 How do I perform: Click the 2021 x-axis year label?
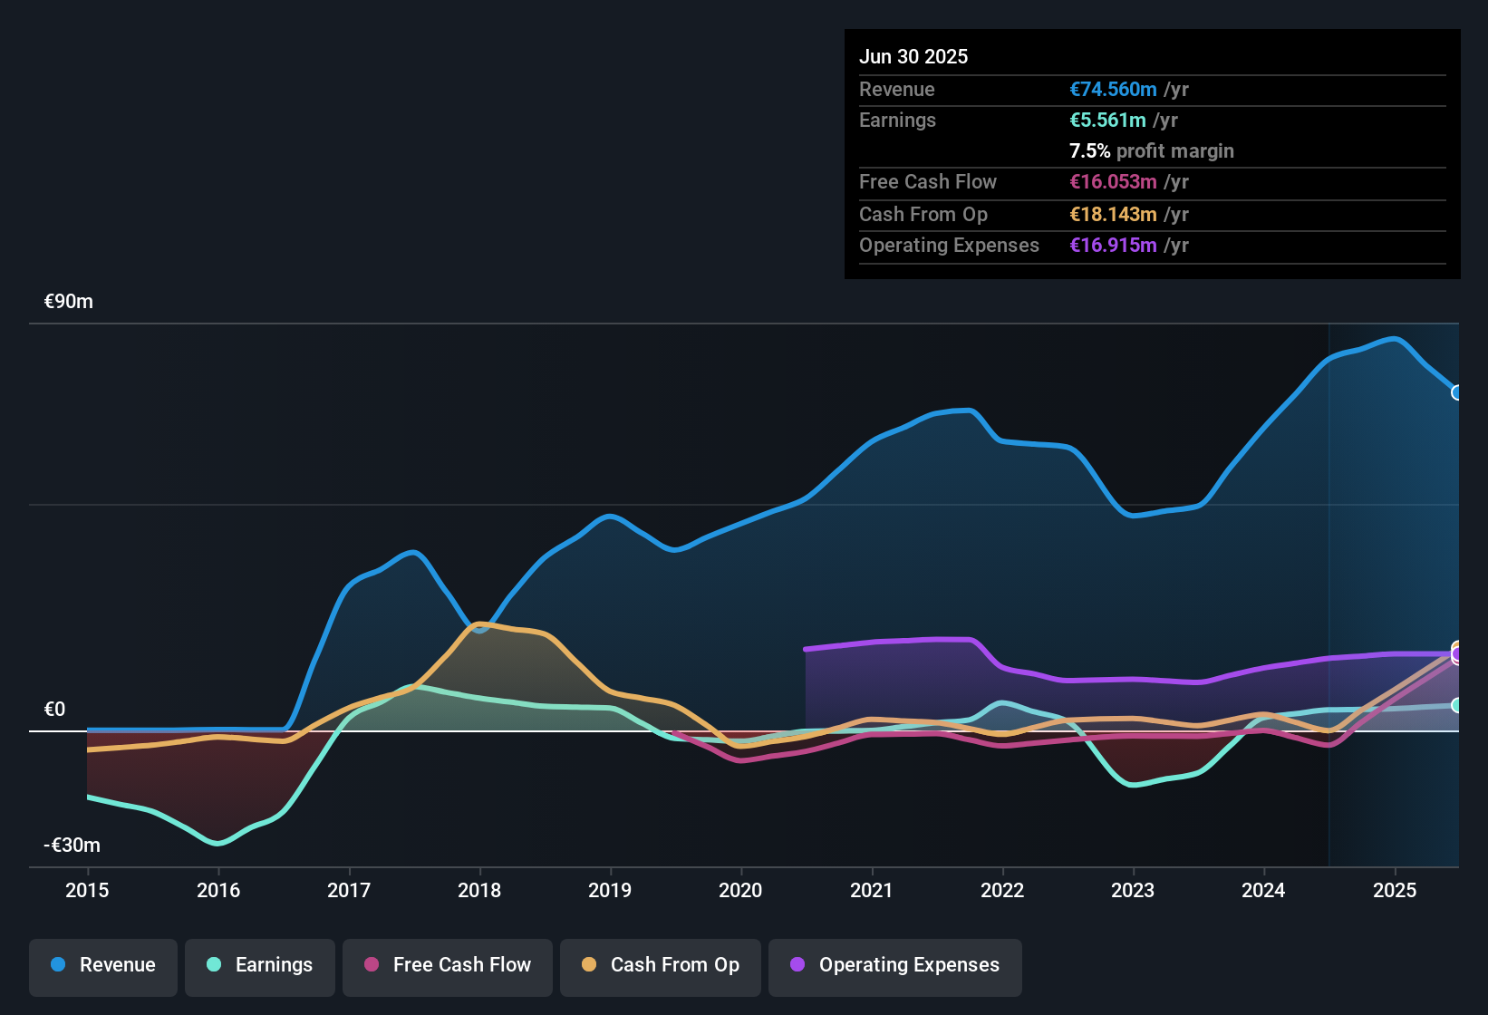[871, 891]
